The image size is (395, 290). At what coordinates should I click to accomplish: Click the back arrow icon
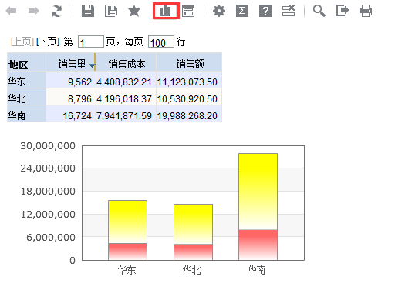click(11, 11)
